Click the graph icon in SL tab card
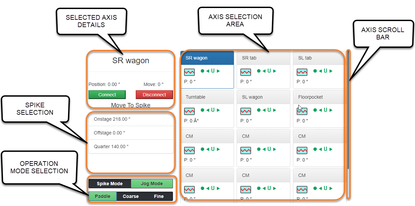The image size is (415, 206). pos(302,72)
